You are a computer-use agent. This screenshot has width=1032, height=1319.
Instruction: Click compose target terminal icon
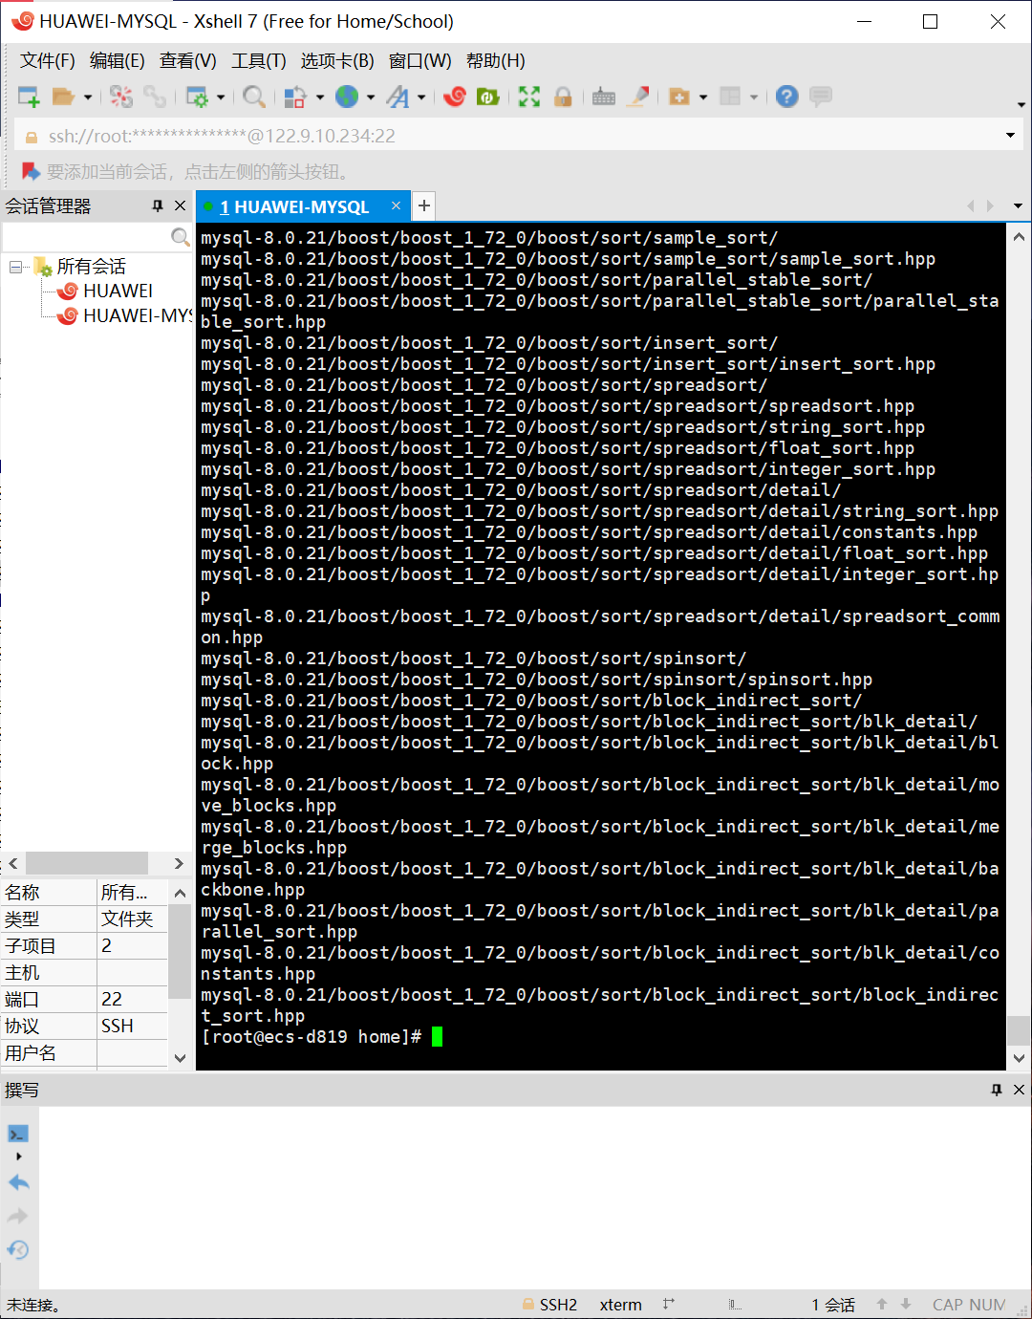pos(18,1135)
